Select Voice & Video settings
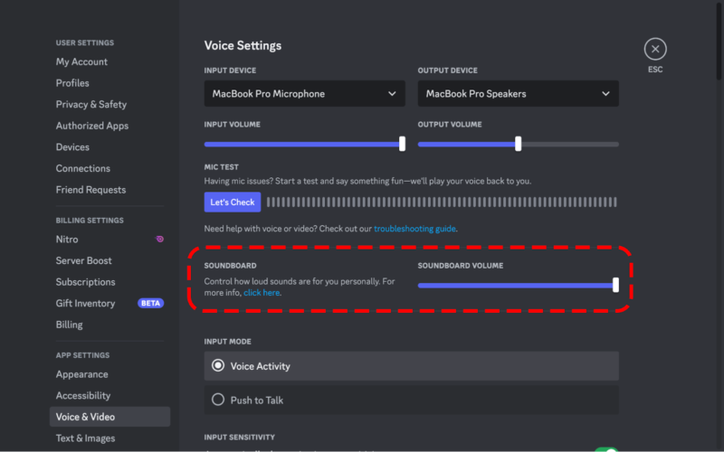 point(110,417)
